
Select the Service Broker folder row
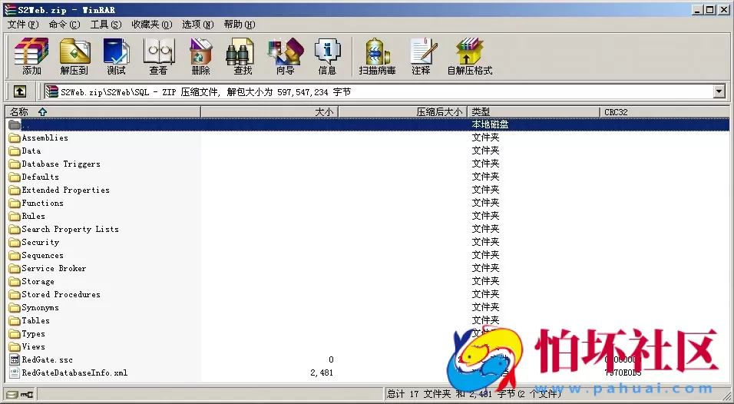coord(369,268)
